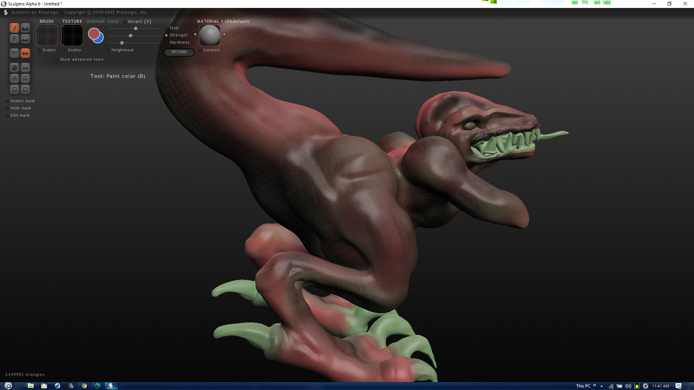Viewport: 694px width, 390px height.
Task: Click the save file floppy icon
Action: 25,89
